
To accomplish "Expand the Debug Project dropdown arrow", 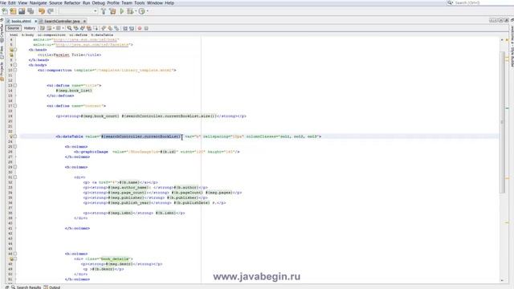I will (x=136, y=11).
